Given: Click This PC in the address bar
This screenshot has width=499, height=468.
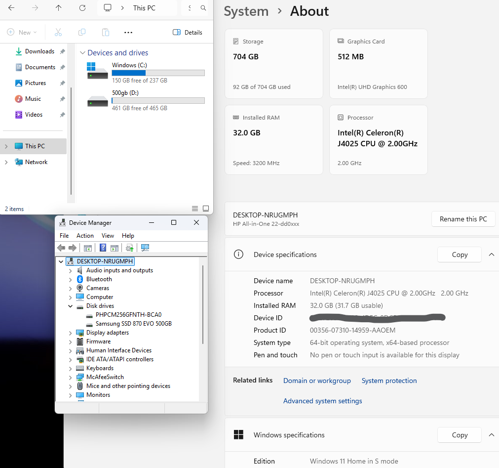Looking at the screenshot, I should (x=144, y=8).
